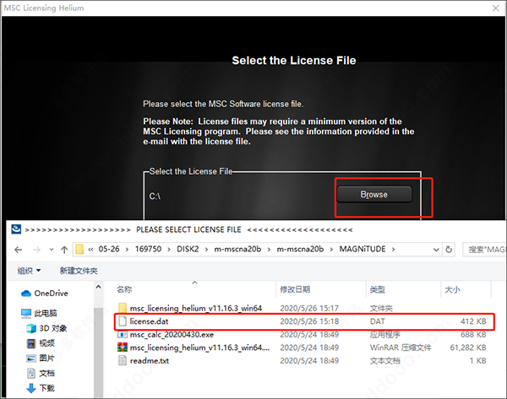Click the 文档 document icon
Viewport: 507px width, 399px height.
point(31,373)
